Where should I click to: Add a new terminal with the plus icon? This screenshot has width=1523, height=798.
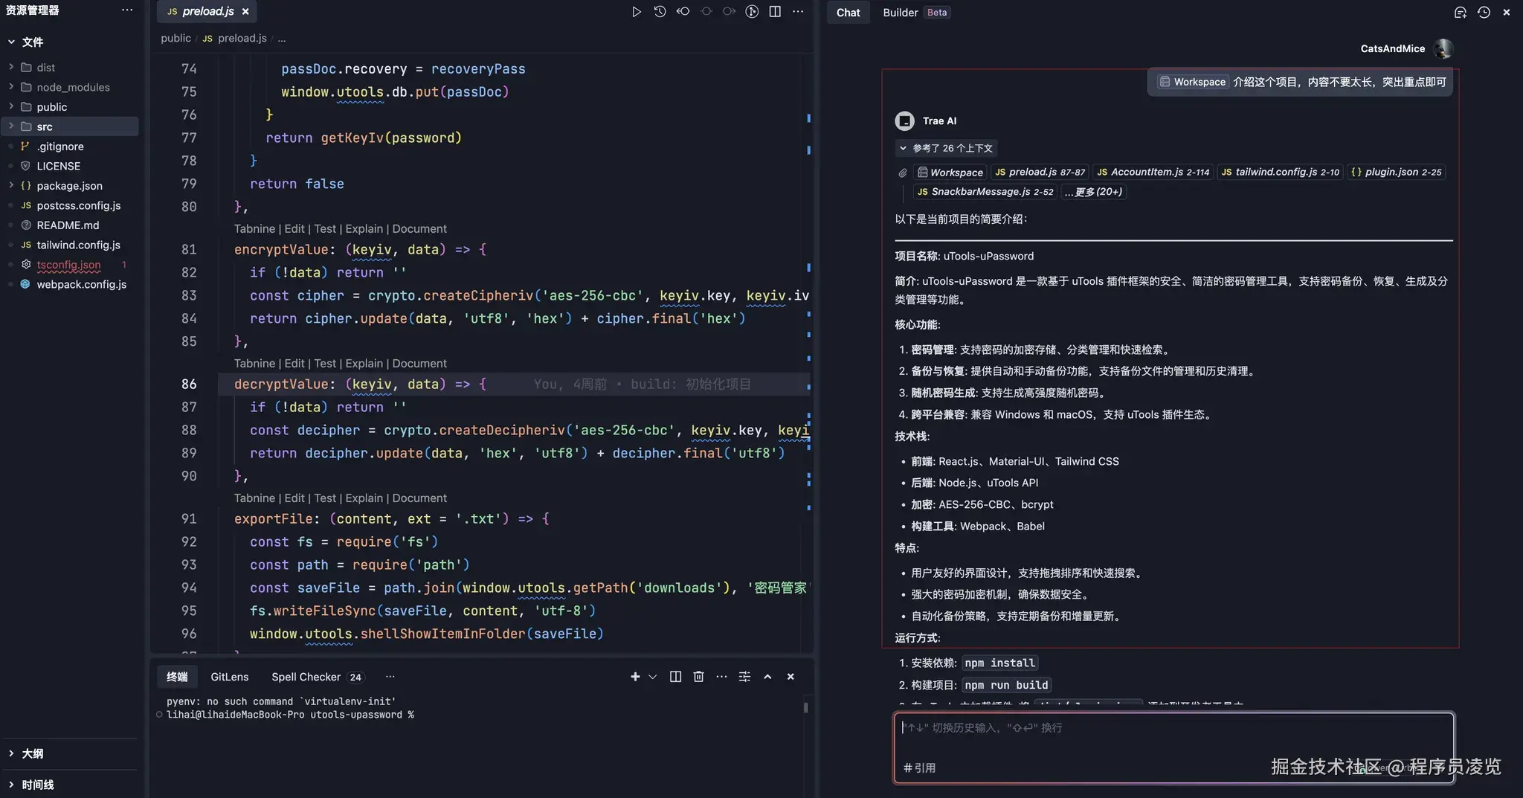[635, 677]
